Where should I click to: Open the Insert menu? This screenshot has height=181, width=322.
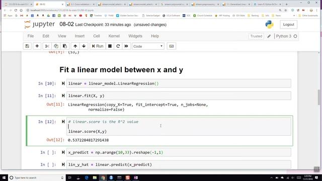coord(79,36)
